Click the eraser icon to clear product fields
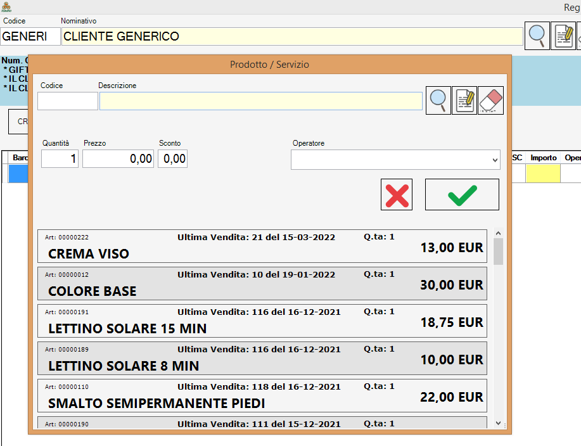This screenshot has height=446, width=581. tap(490, 101)
